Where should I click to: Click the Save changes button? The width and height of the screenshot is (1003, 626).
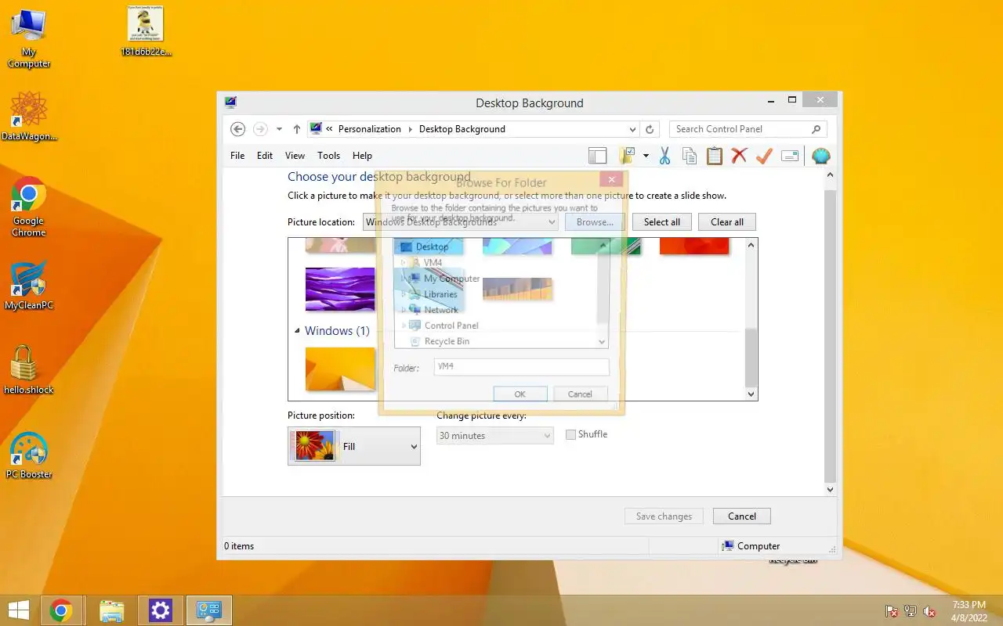(x=664, y=516)
